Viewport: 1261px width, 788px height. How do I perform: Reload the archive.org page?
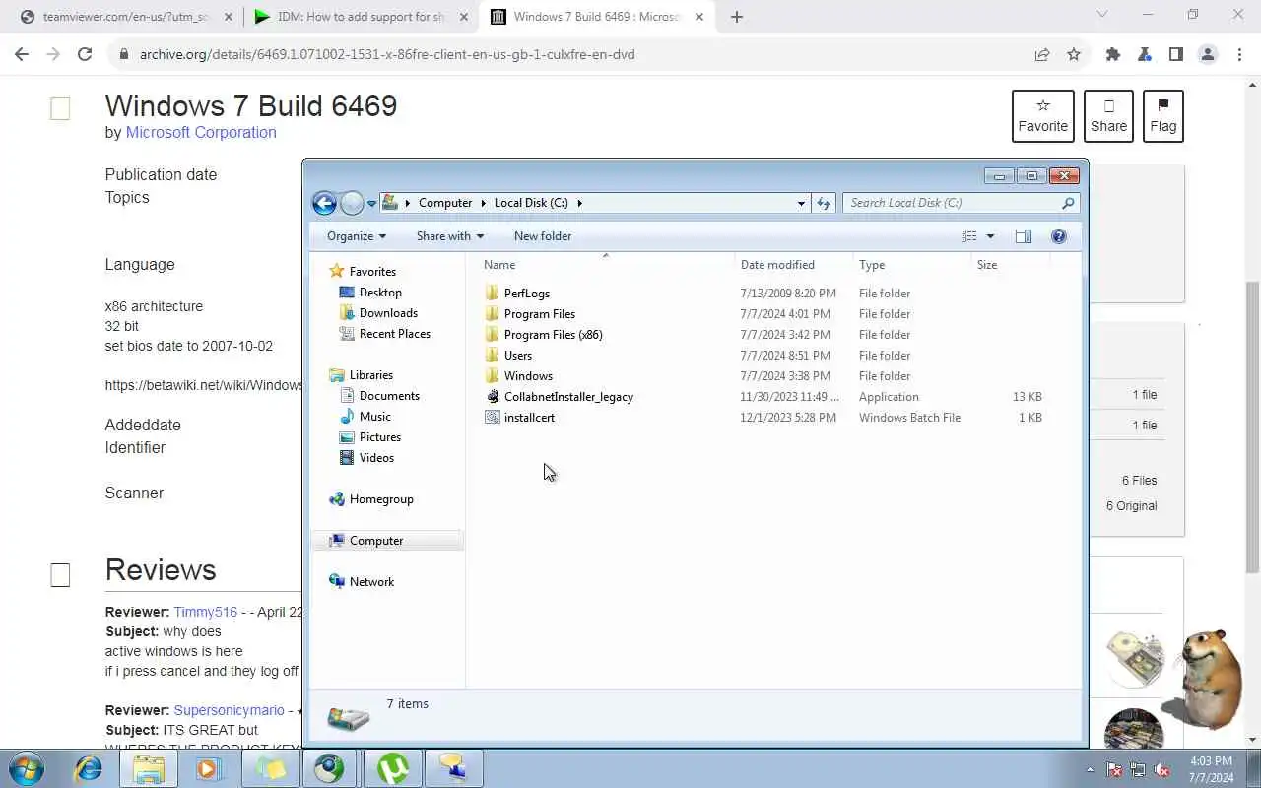click(x=85, y=54)
